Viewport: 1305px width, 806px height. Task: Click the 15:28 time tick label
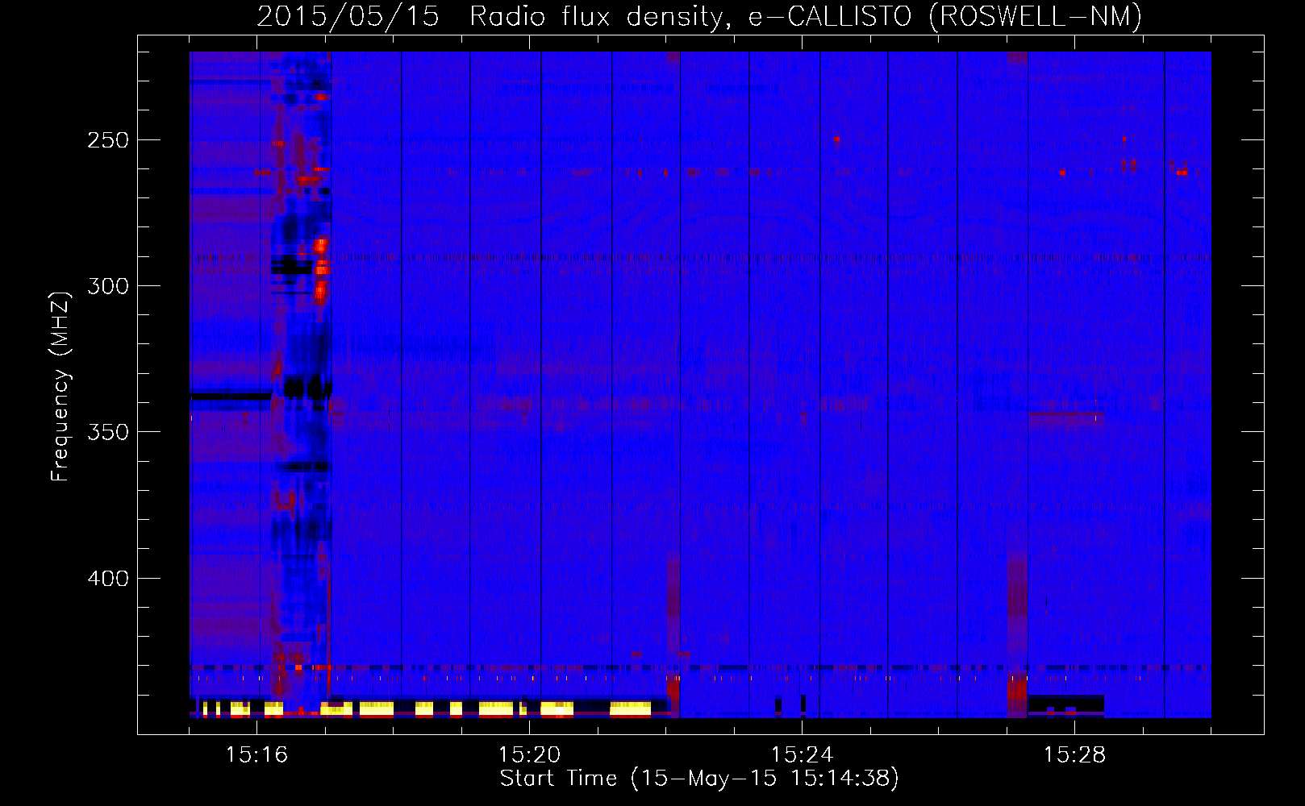(x=1074, y=754)
